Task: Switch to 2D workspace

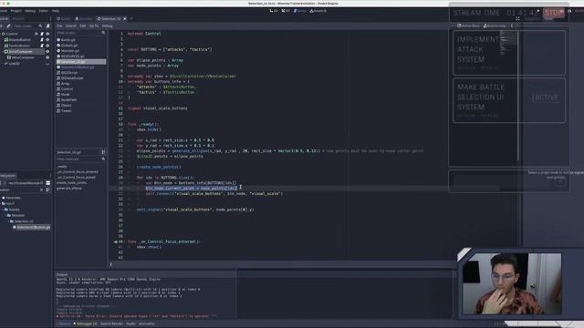Action: pyautogui.click(x=274, y=11)
